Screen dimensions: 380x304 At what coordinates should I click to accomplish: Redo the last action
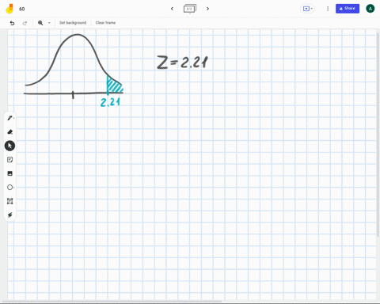(25, 23)
